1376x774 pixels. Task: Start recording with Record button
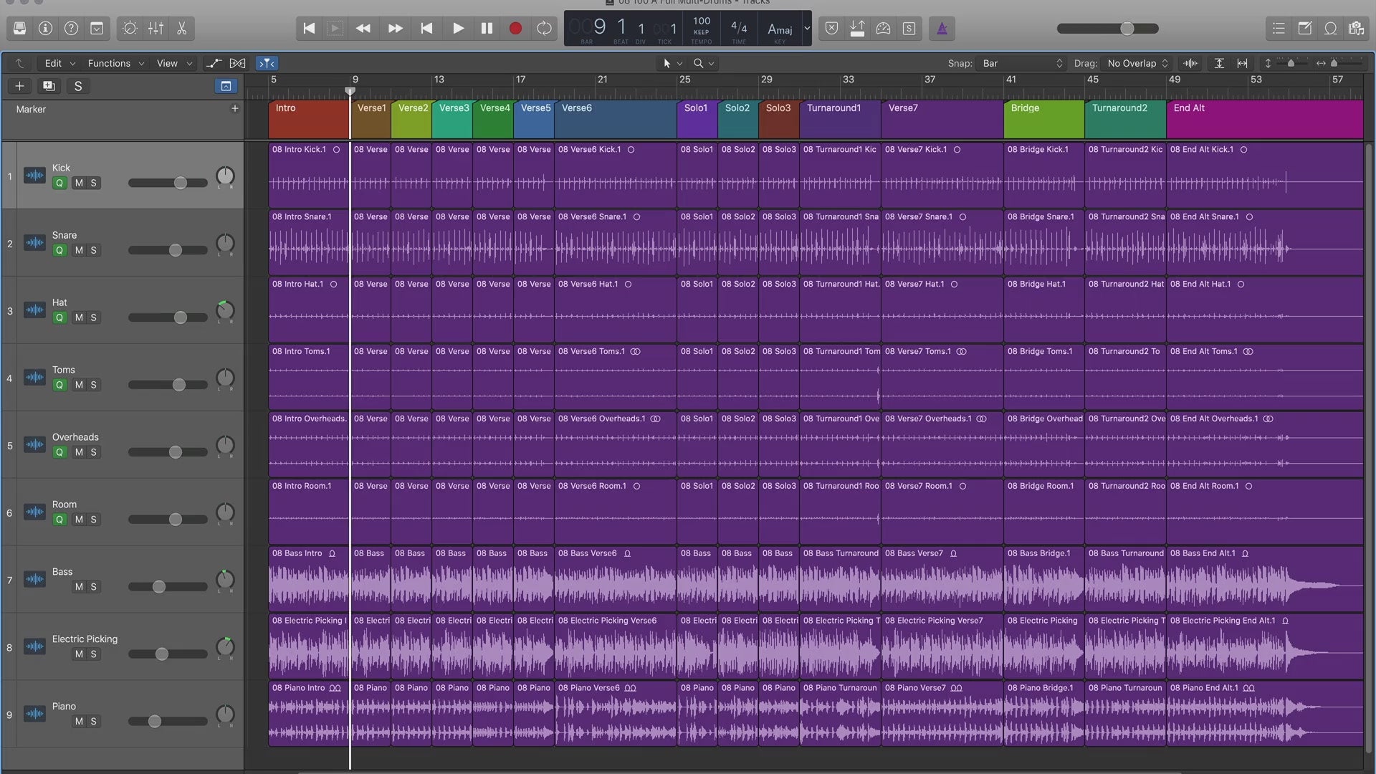pyautogui.click(x=515, y=29)
